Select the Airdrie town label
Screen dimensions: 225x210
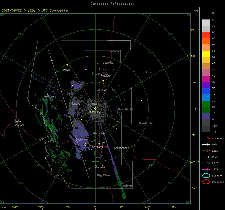tap(98, 133)
